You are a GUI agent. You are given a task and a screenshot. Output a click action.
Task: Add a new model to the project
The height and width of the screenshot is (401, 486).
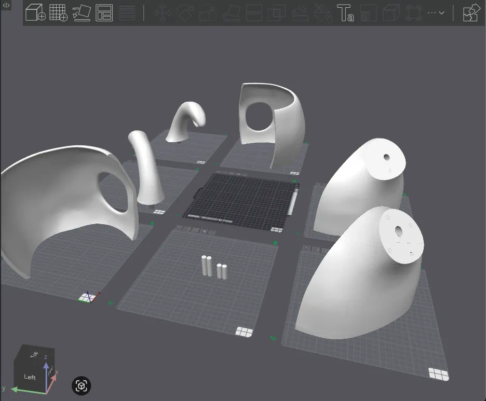point(35,13)
